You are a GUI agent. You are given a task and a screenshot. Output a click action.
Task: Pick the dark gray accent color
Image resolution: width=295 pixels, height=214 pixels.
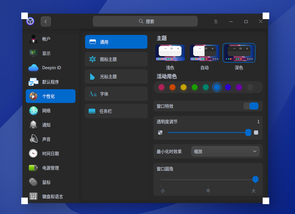click(250, 87)
